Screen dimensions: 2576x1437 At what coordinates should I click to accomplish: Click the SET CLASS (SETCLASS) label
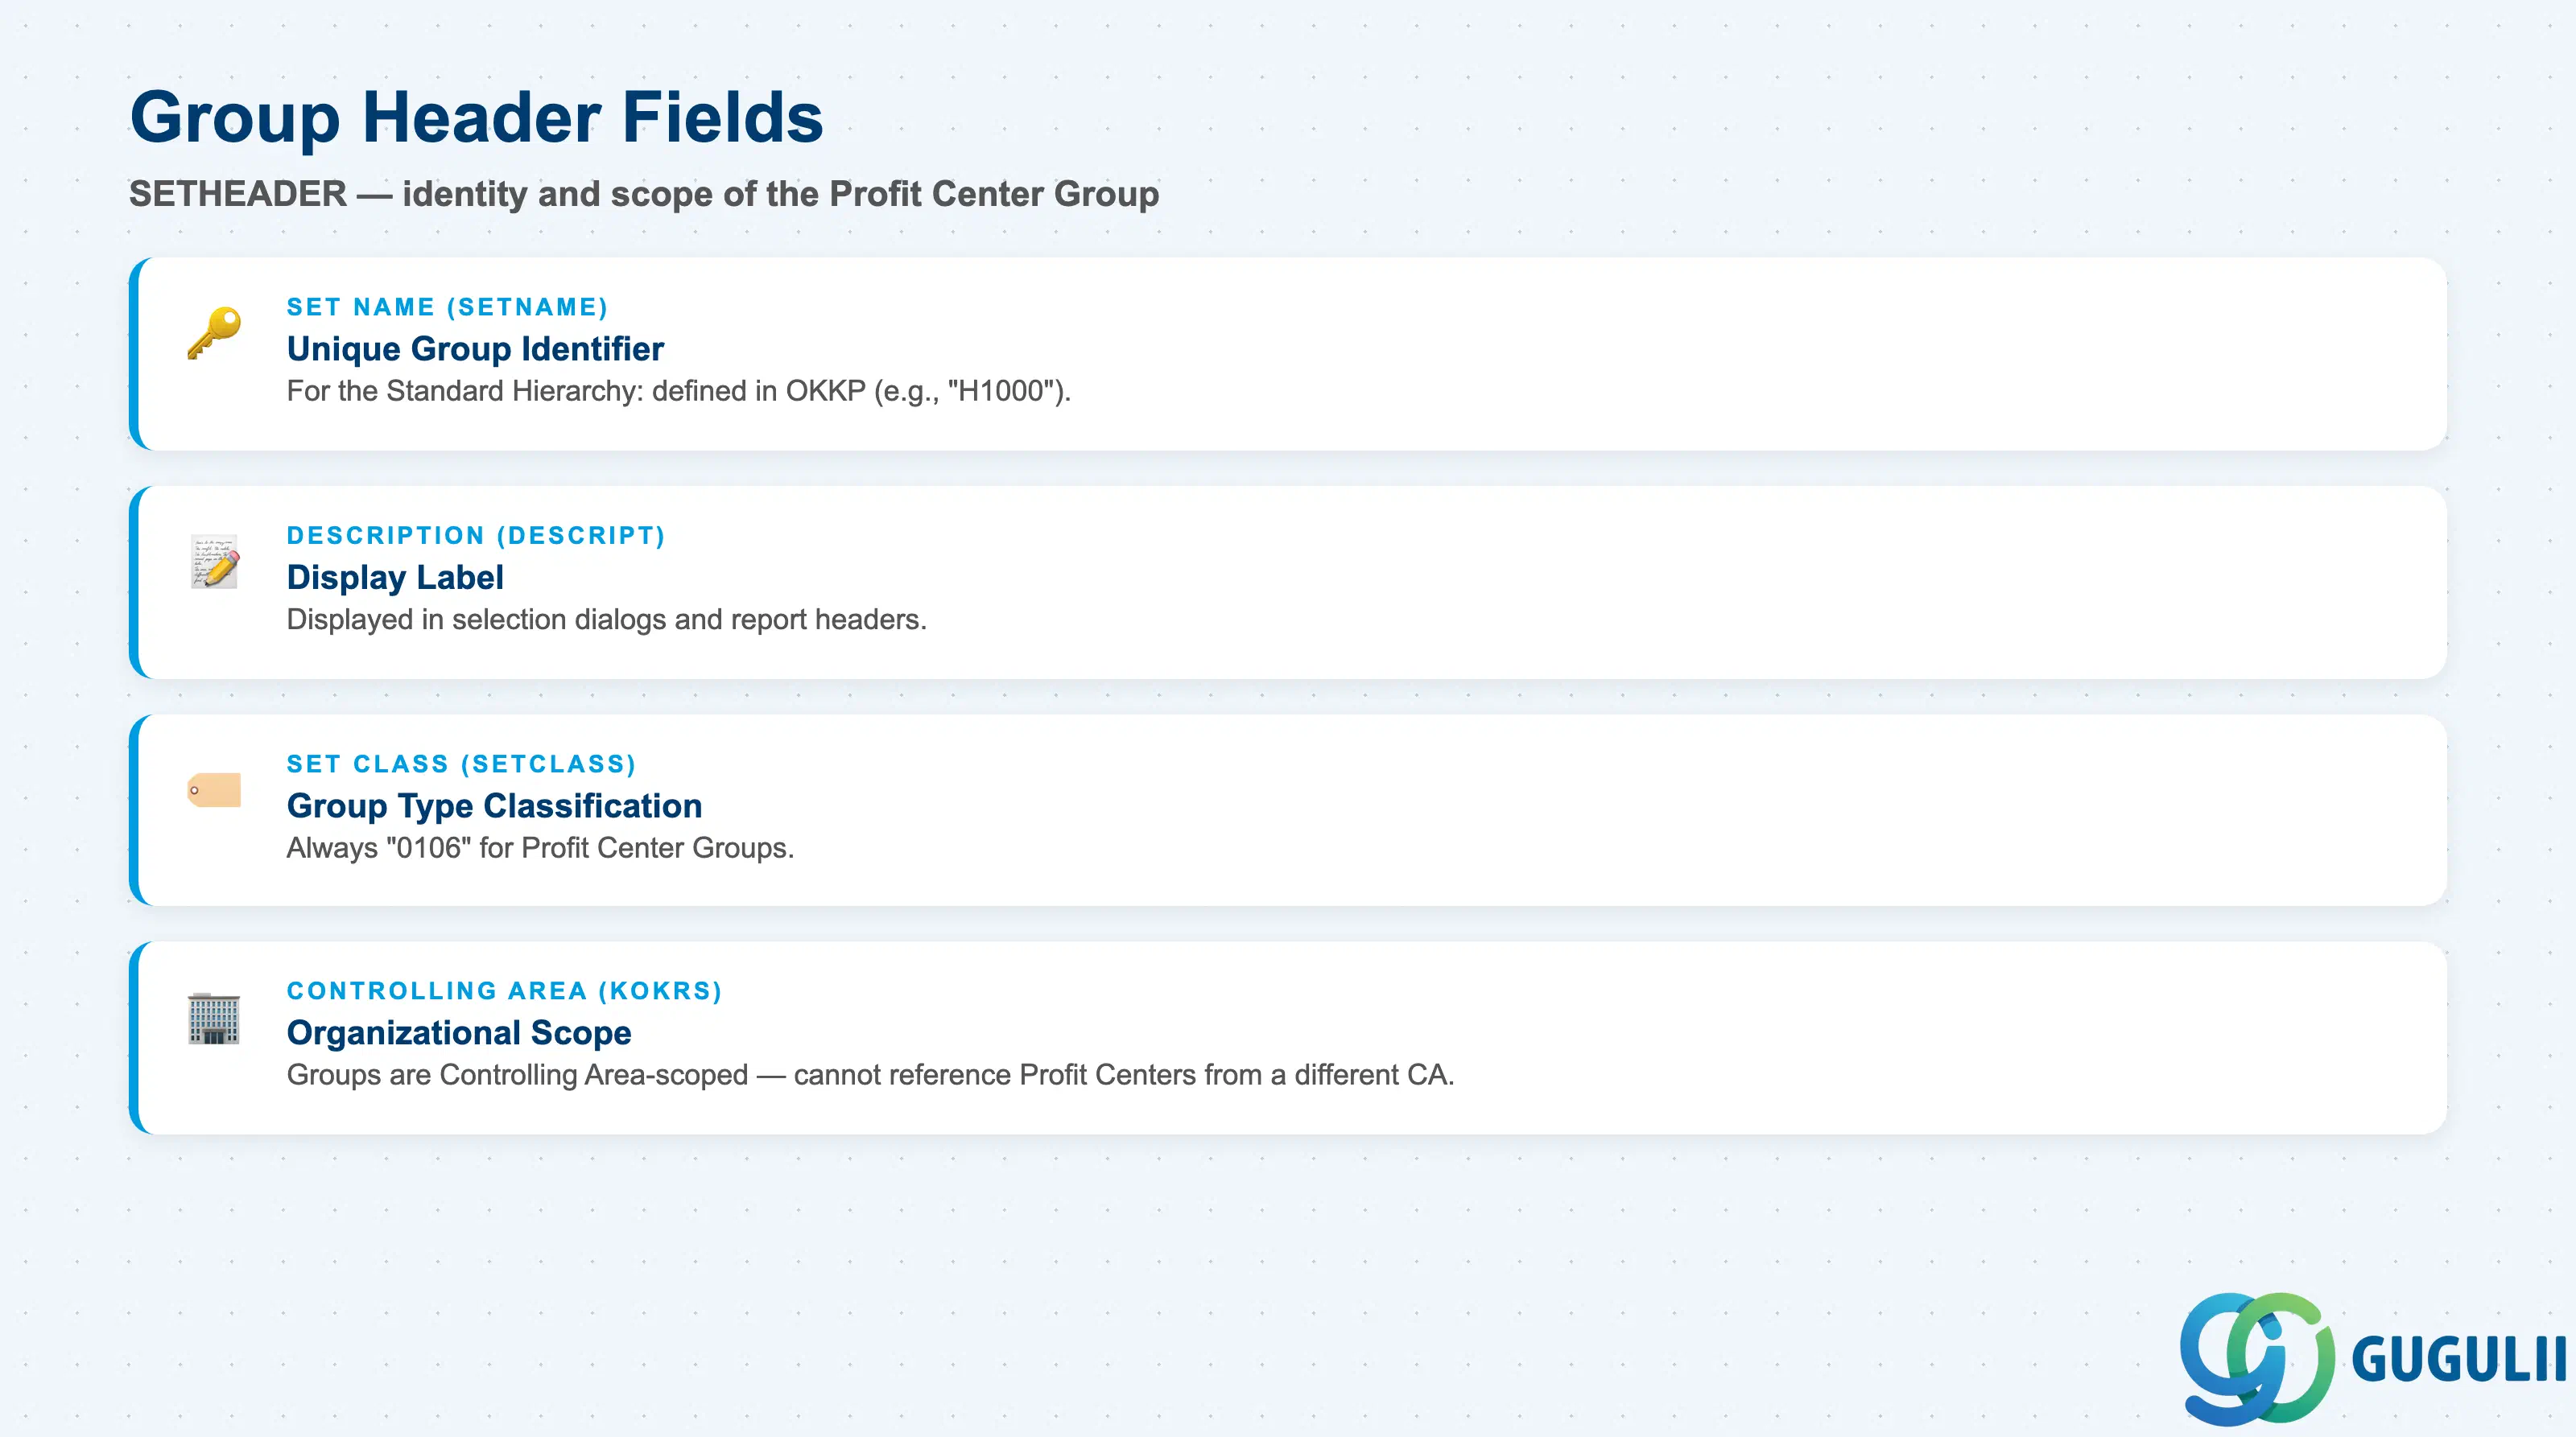pos(462,764)
